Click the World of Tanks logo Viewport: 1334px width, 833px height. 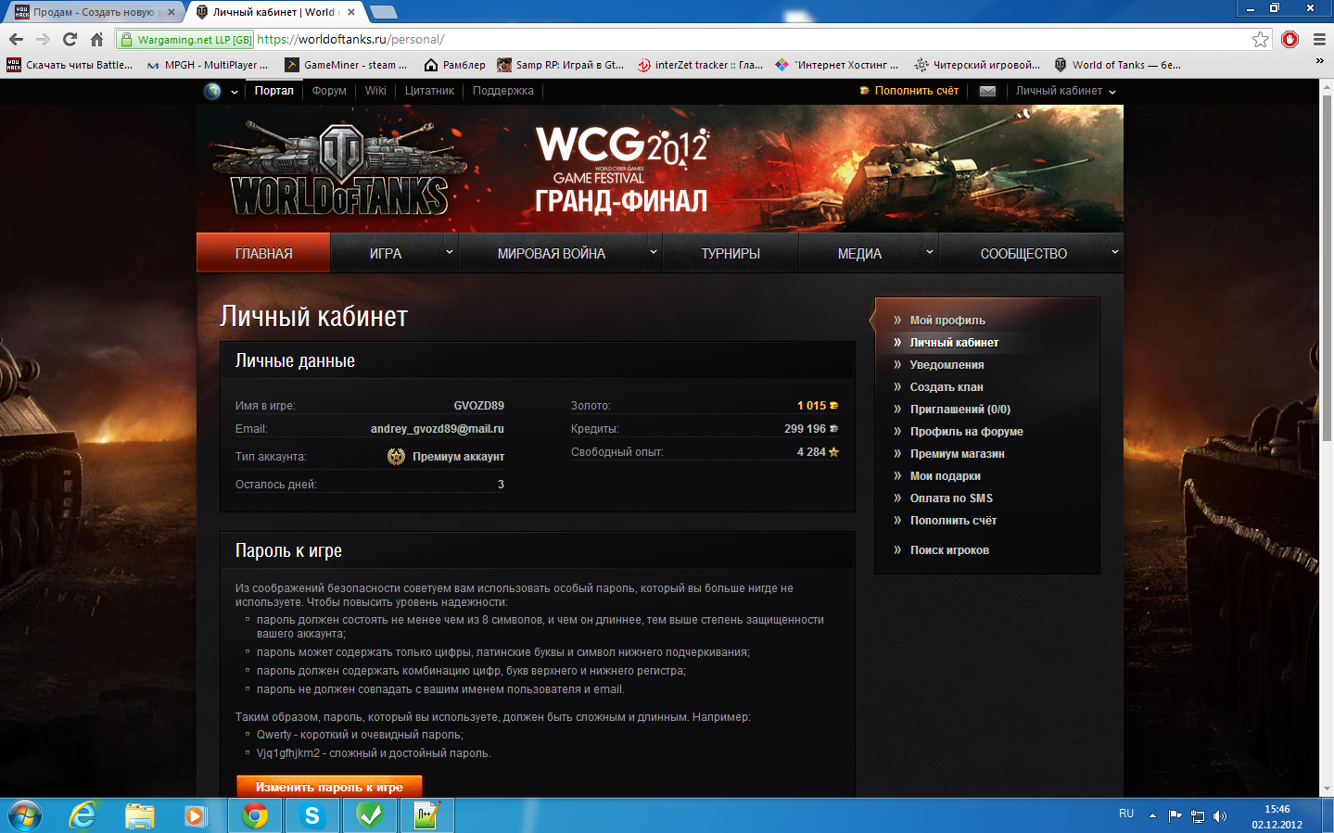coord(339,170)
